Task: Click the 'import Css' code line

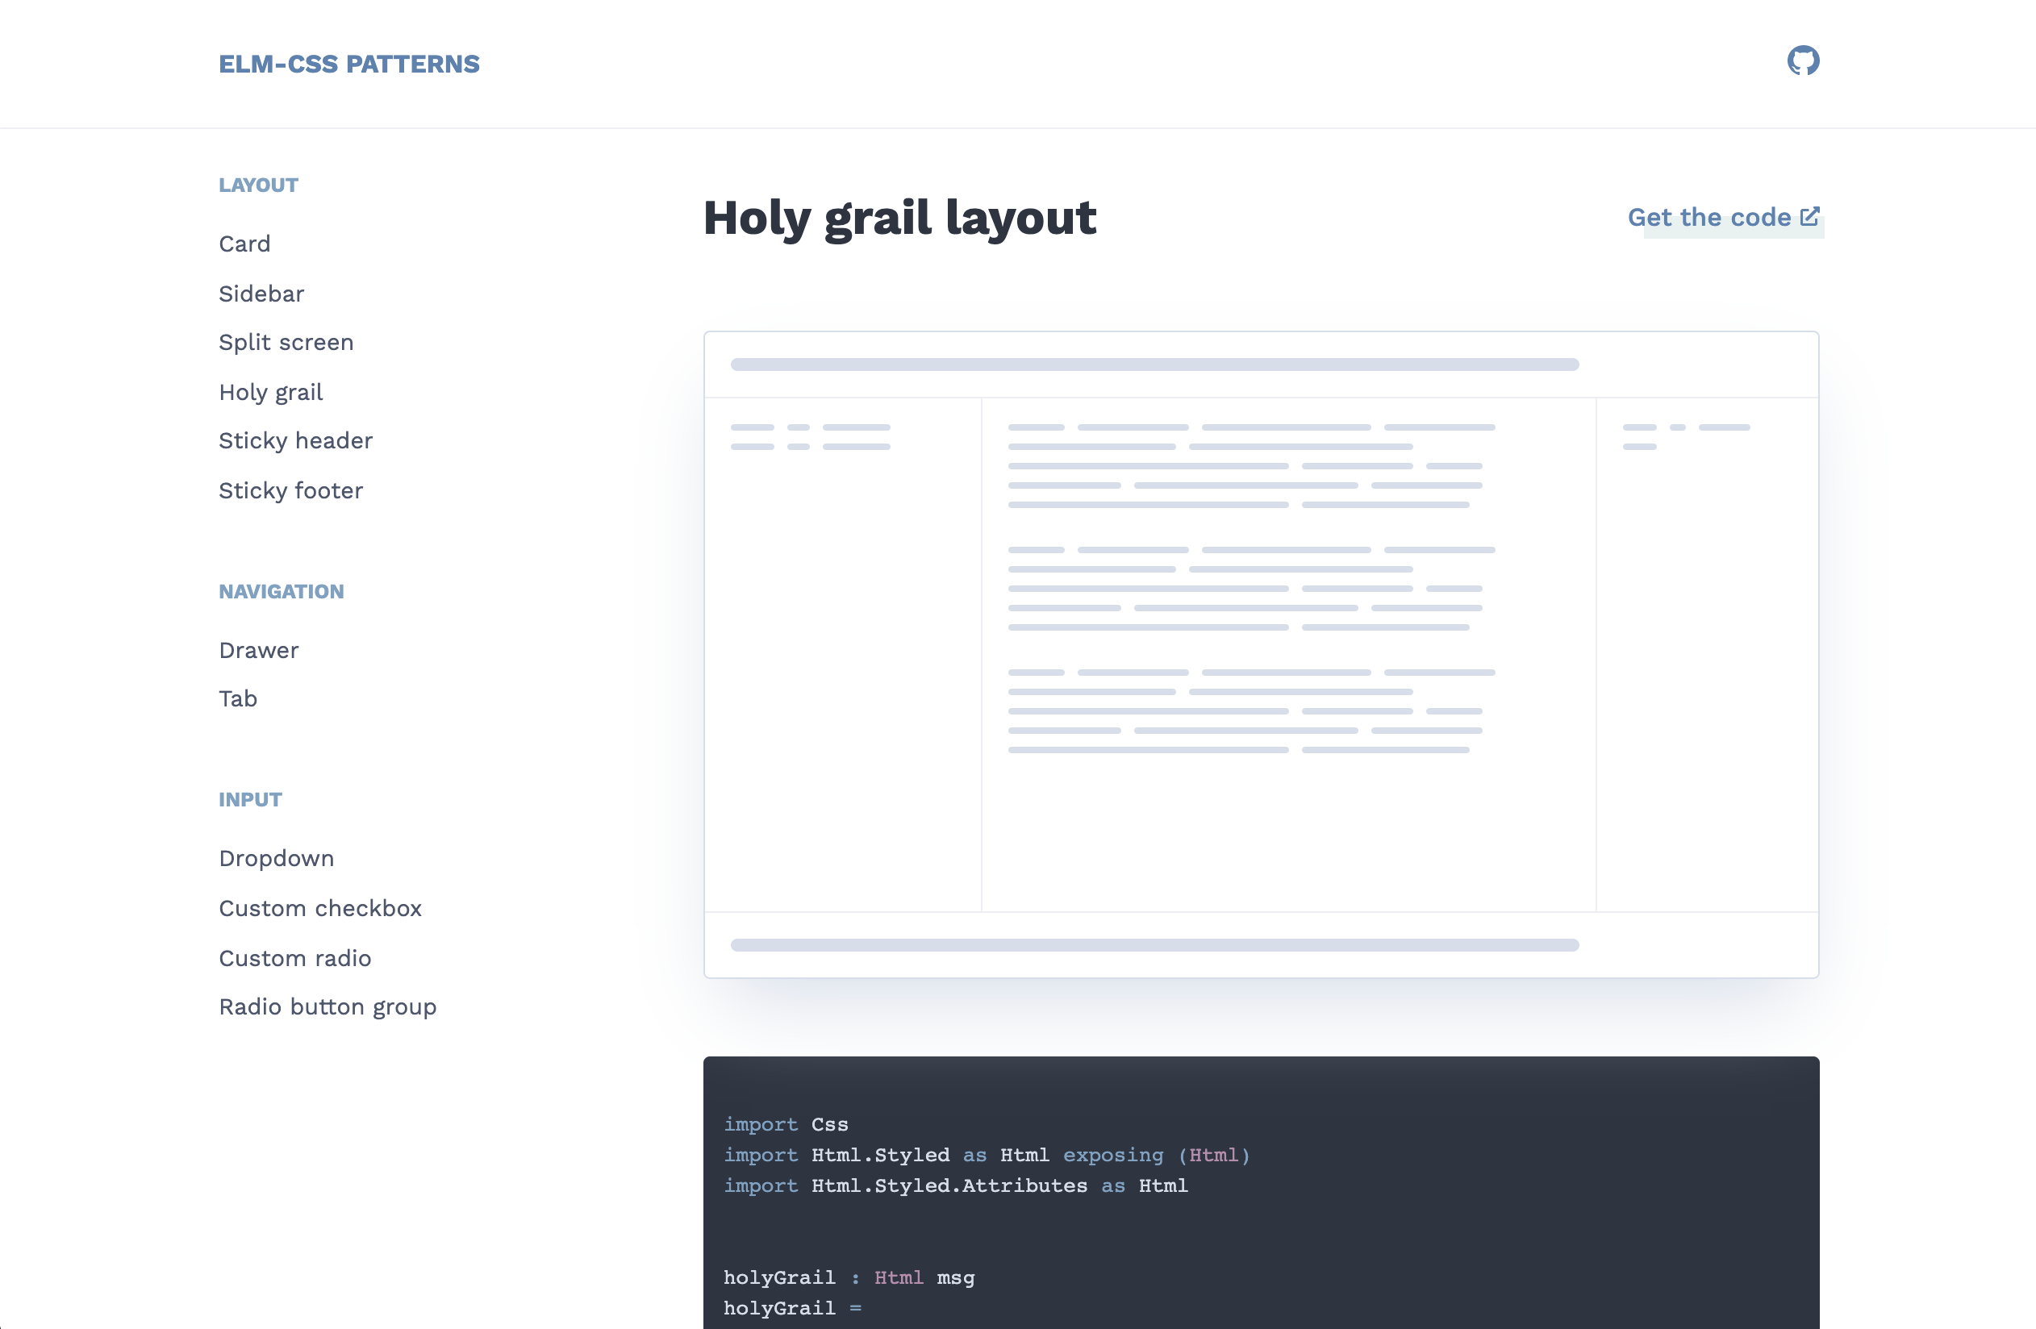Action: [x=786, y=1123]
